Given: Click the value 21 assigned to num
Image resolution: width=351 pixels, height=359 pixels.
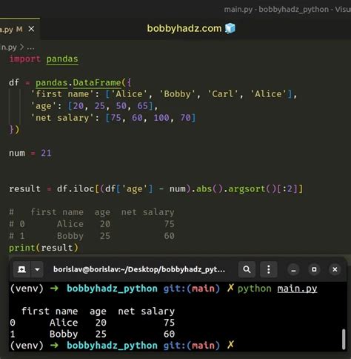Looking at the screenshot, I should (46, 153).
